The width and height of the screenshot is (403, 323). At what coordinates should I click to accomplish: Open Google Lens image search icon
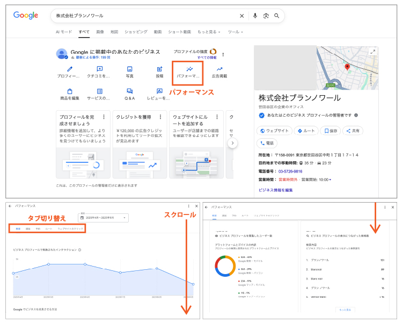[266, 16]
